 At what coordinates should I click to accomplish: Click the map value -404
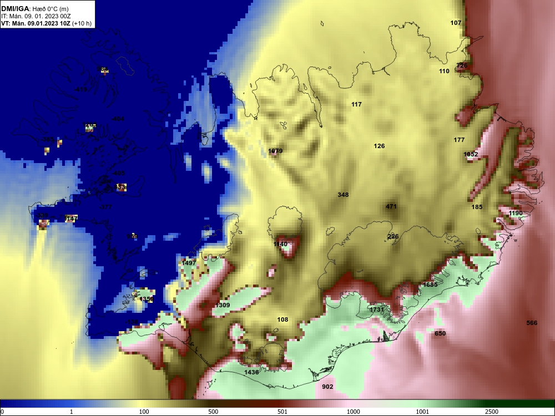click(118, 119)
